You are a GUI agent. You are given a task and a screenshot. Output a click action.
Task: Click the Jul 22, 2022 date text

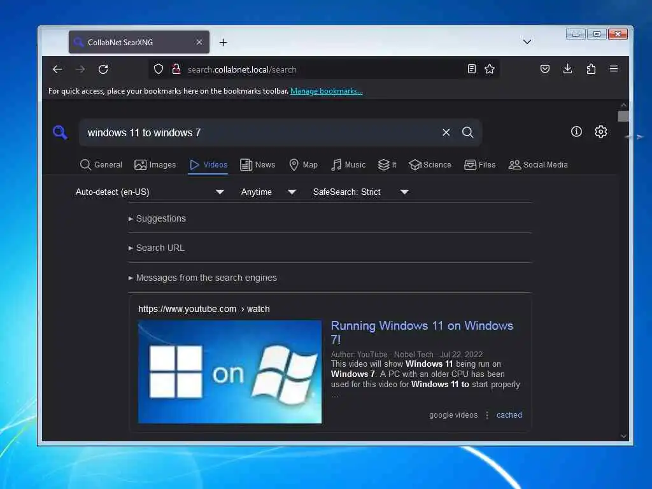461,354
